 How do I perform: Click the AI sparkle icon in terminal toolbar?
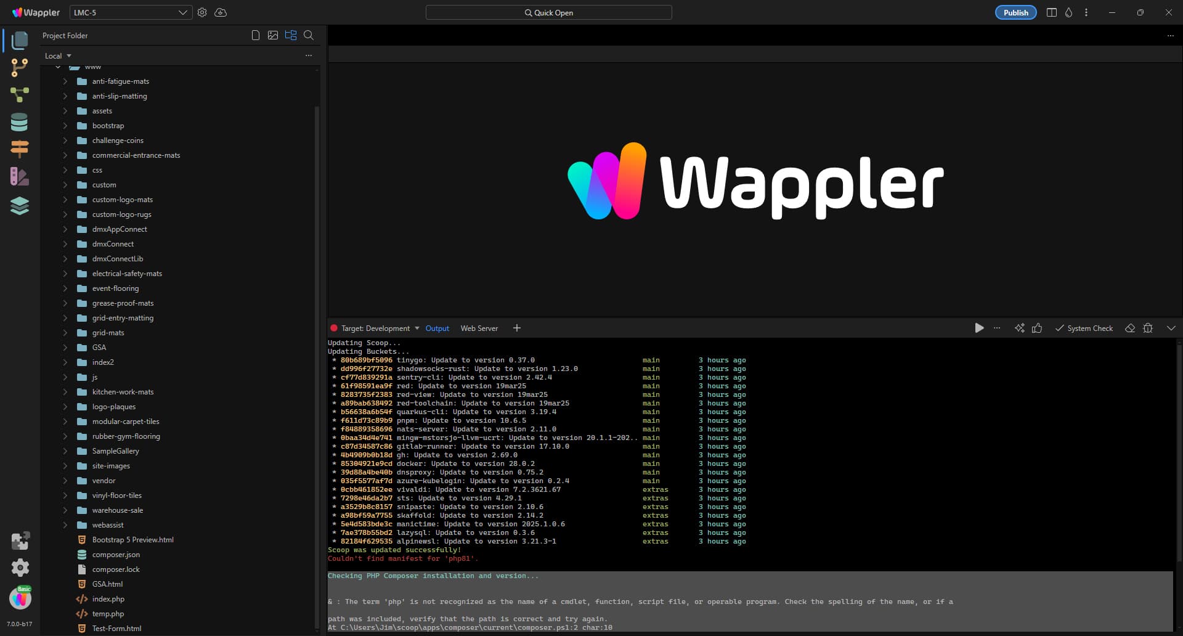click(1020, 328)
